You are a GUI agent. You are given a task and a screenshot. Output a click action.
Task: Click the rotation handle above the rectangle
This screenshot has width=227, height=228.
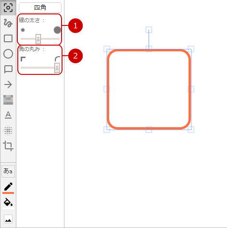(149, 30)
